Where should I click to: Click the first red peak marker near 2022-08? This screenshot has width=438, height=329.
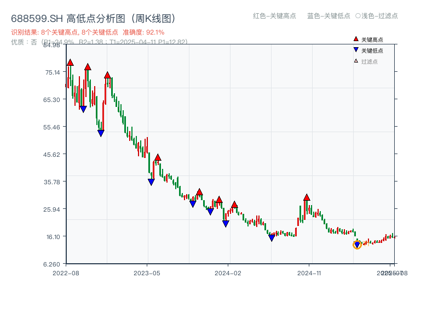point(70,63)
